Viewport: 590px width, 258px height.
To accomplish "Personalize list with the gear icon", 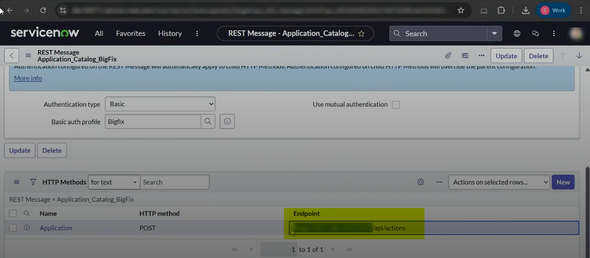I will click(x=420, y=182).
